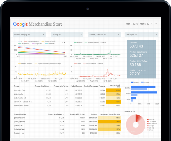Click the Los Angeles legend entry
171x141 pixels.
pyautogui.click(x=152, y=121)
